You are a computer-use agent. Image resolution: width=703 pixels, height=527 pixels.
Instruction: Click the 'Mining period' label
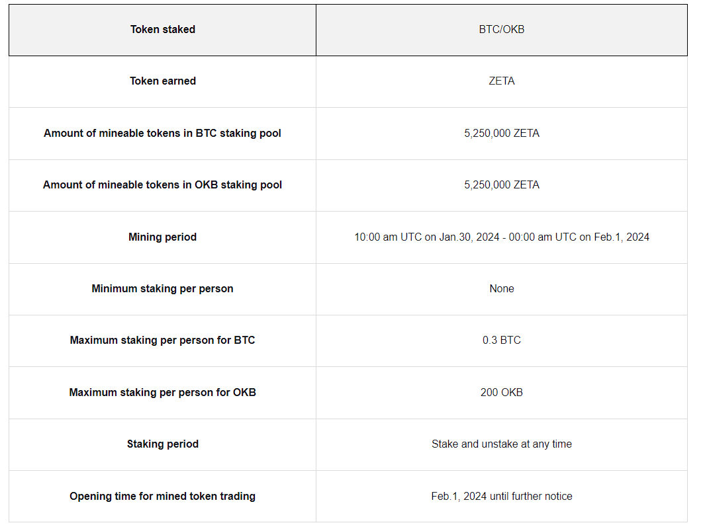click(x=162, y=237)
